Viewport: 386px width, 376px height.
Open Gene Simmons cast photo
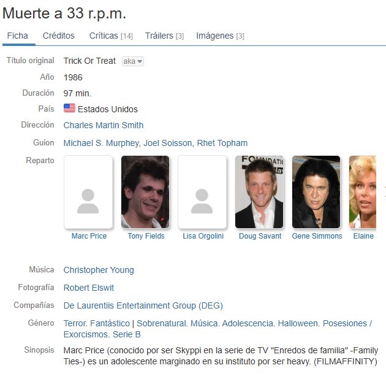(316, 192)
